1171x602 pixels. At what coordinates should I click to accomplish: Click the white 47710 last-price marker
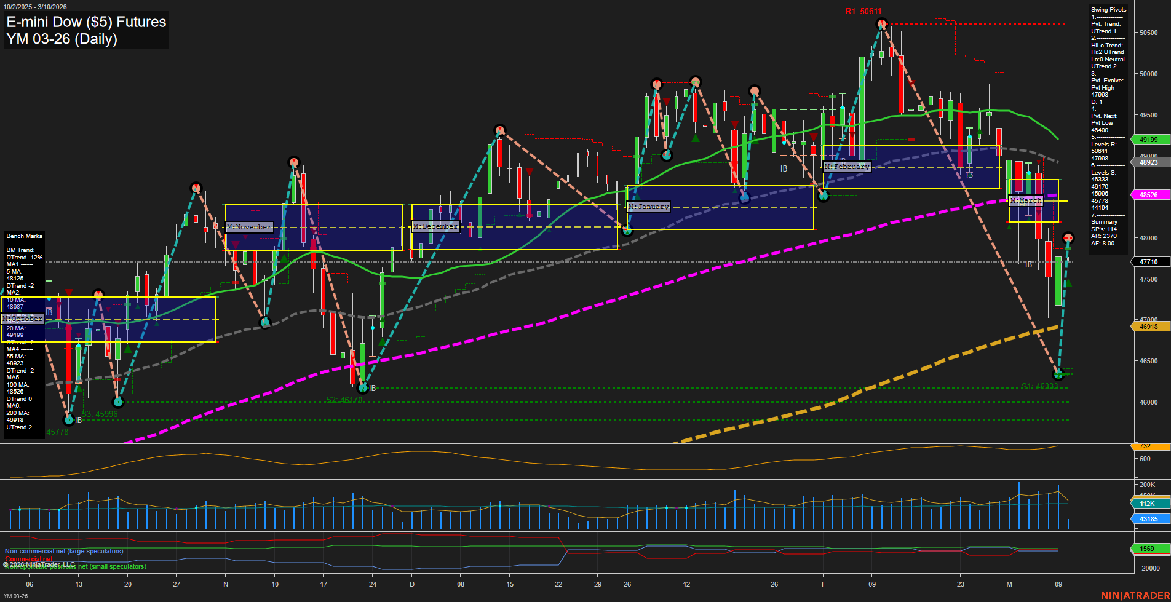(x=1148, y=261)
